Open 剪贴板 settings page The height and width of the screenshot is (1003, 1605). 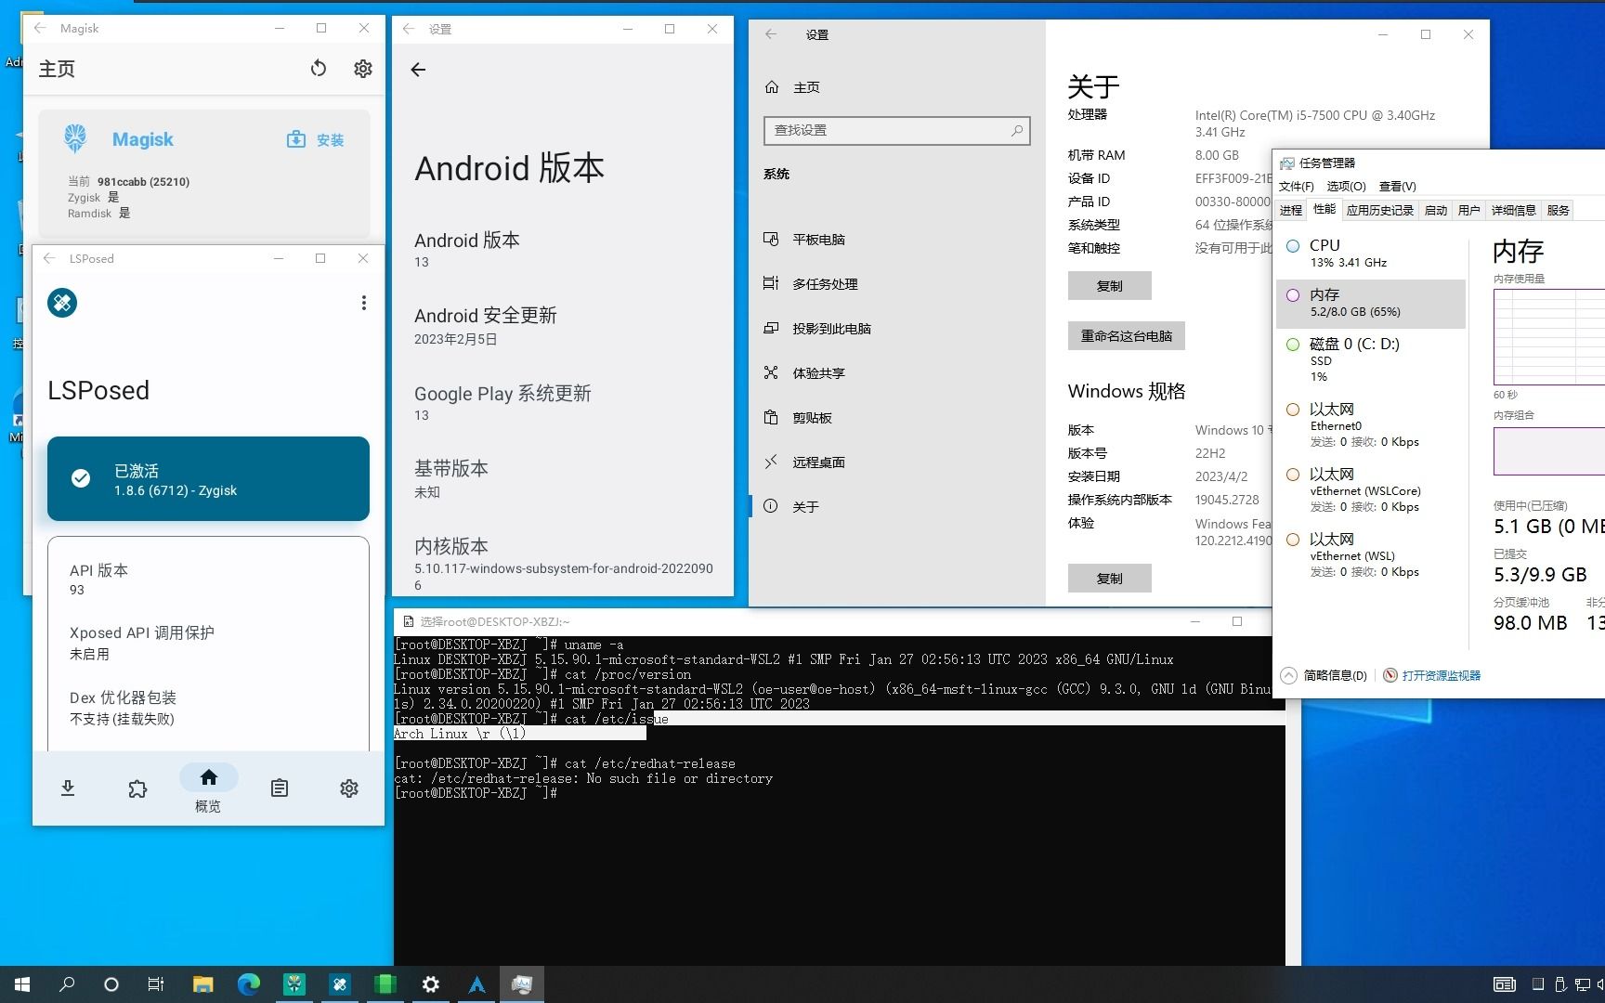click(897, 418)
